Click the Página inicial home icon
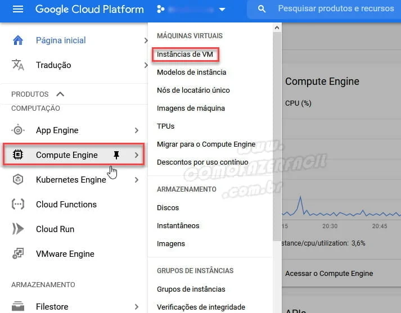This screenshot has height=313, width=401. pos(18,40)
